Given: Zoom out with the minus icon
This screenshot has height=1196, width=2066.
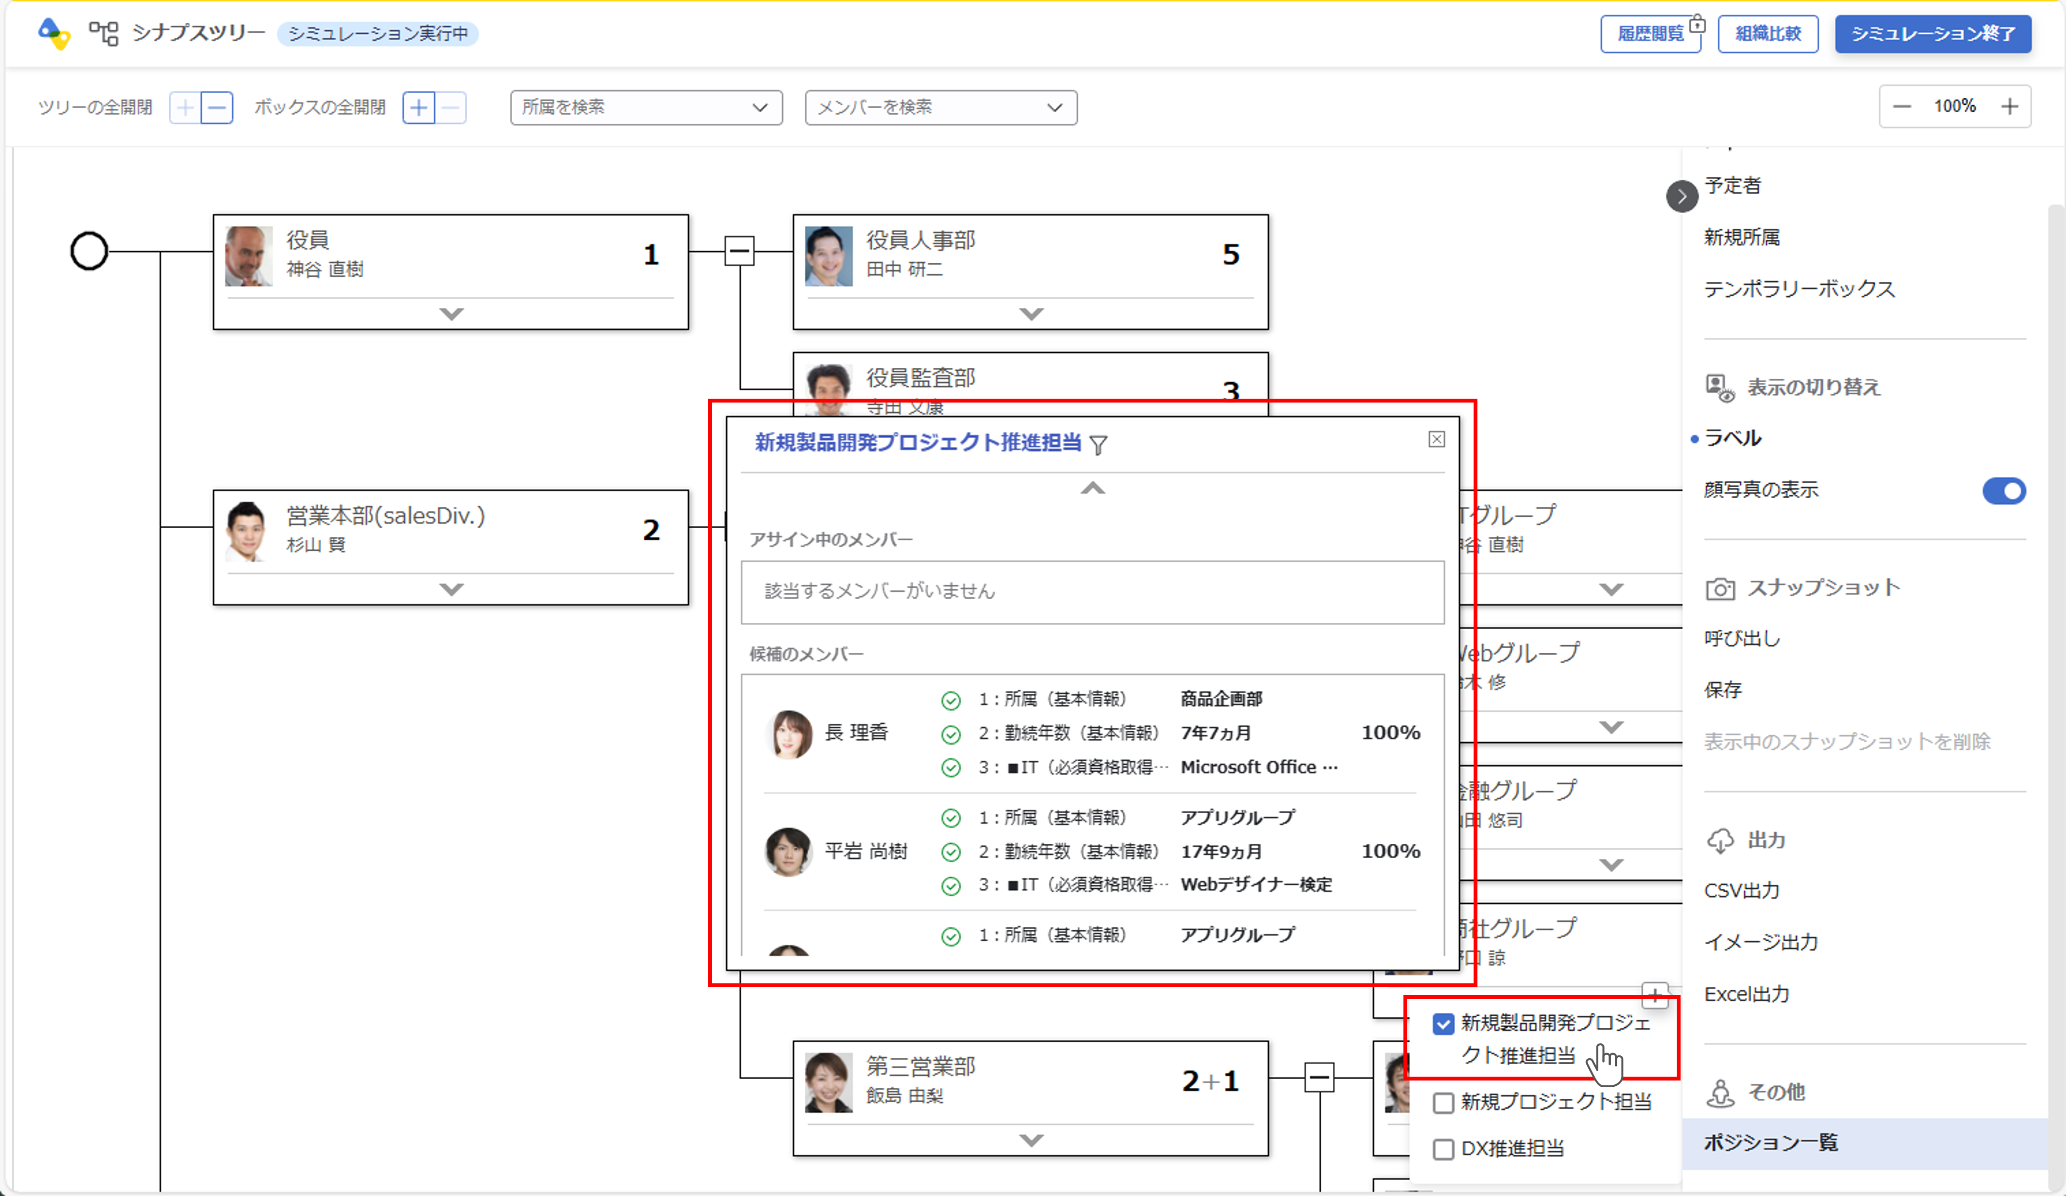Looking at the screenshot, I should (x=1902, y=106).
